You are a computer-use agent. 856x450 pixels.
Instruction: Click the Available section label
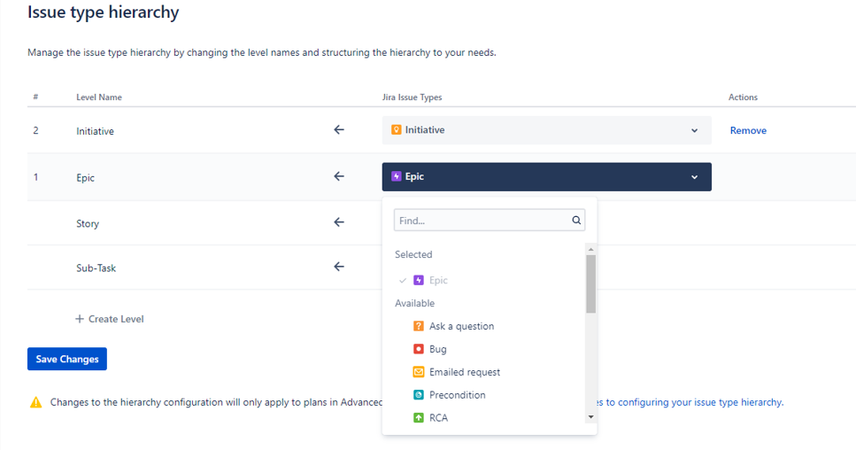(x=414, y=303)
